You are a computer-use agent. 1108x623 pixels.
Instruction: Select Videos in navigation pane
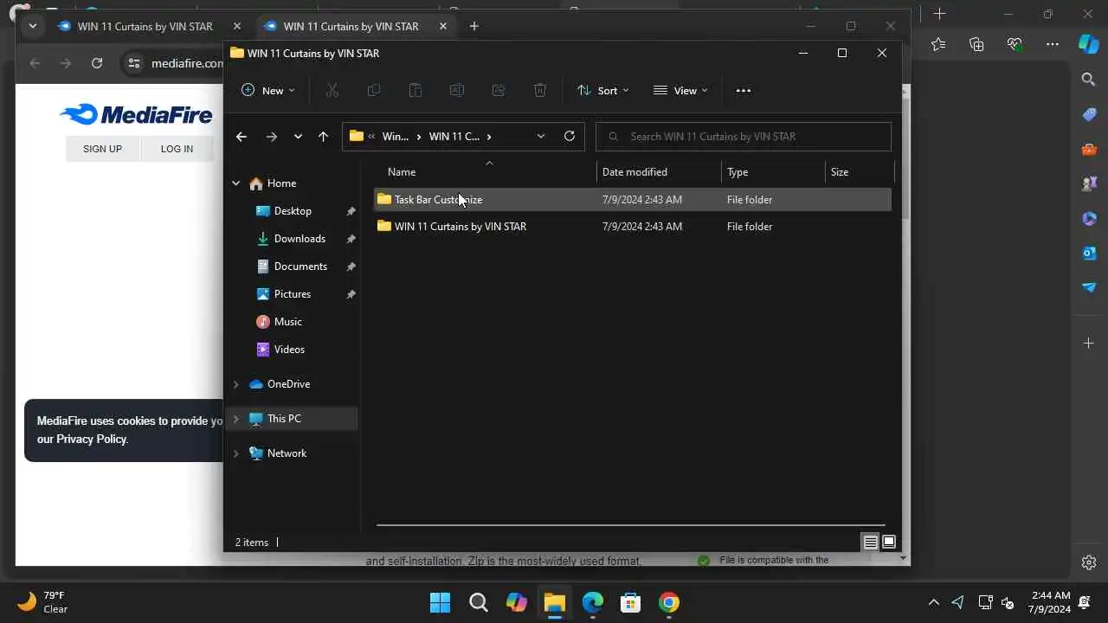(289, 350)
